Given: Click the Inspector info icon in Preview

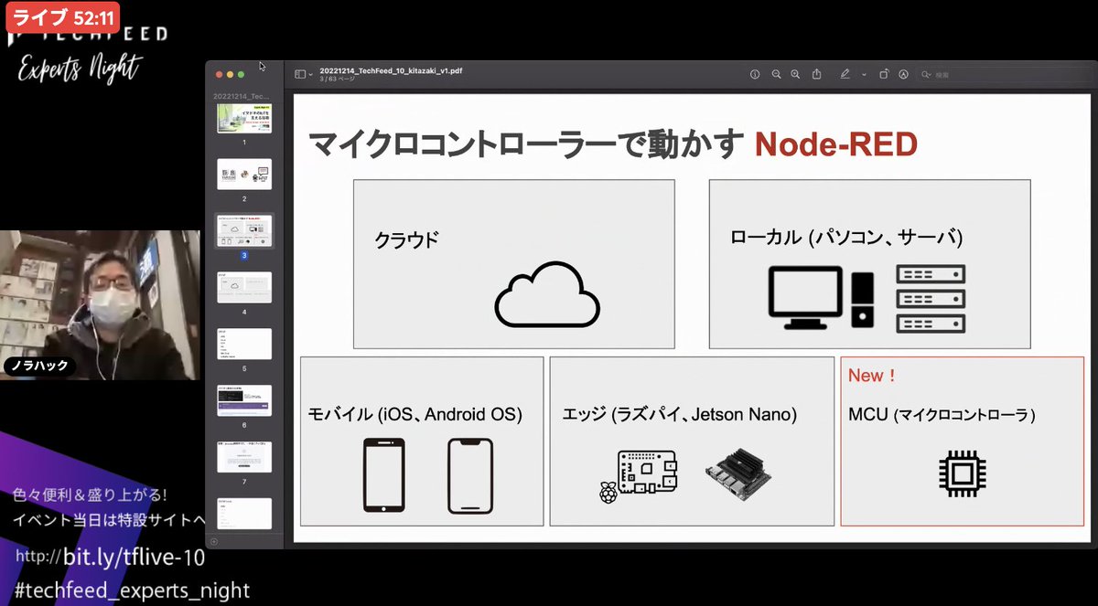Looking at the screenshot, I should click(x=755, y=74).
